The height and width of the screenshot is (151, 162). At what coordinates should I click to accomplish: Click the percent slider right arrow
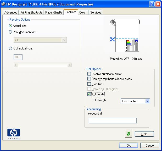coord(69,65)
